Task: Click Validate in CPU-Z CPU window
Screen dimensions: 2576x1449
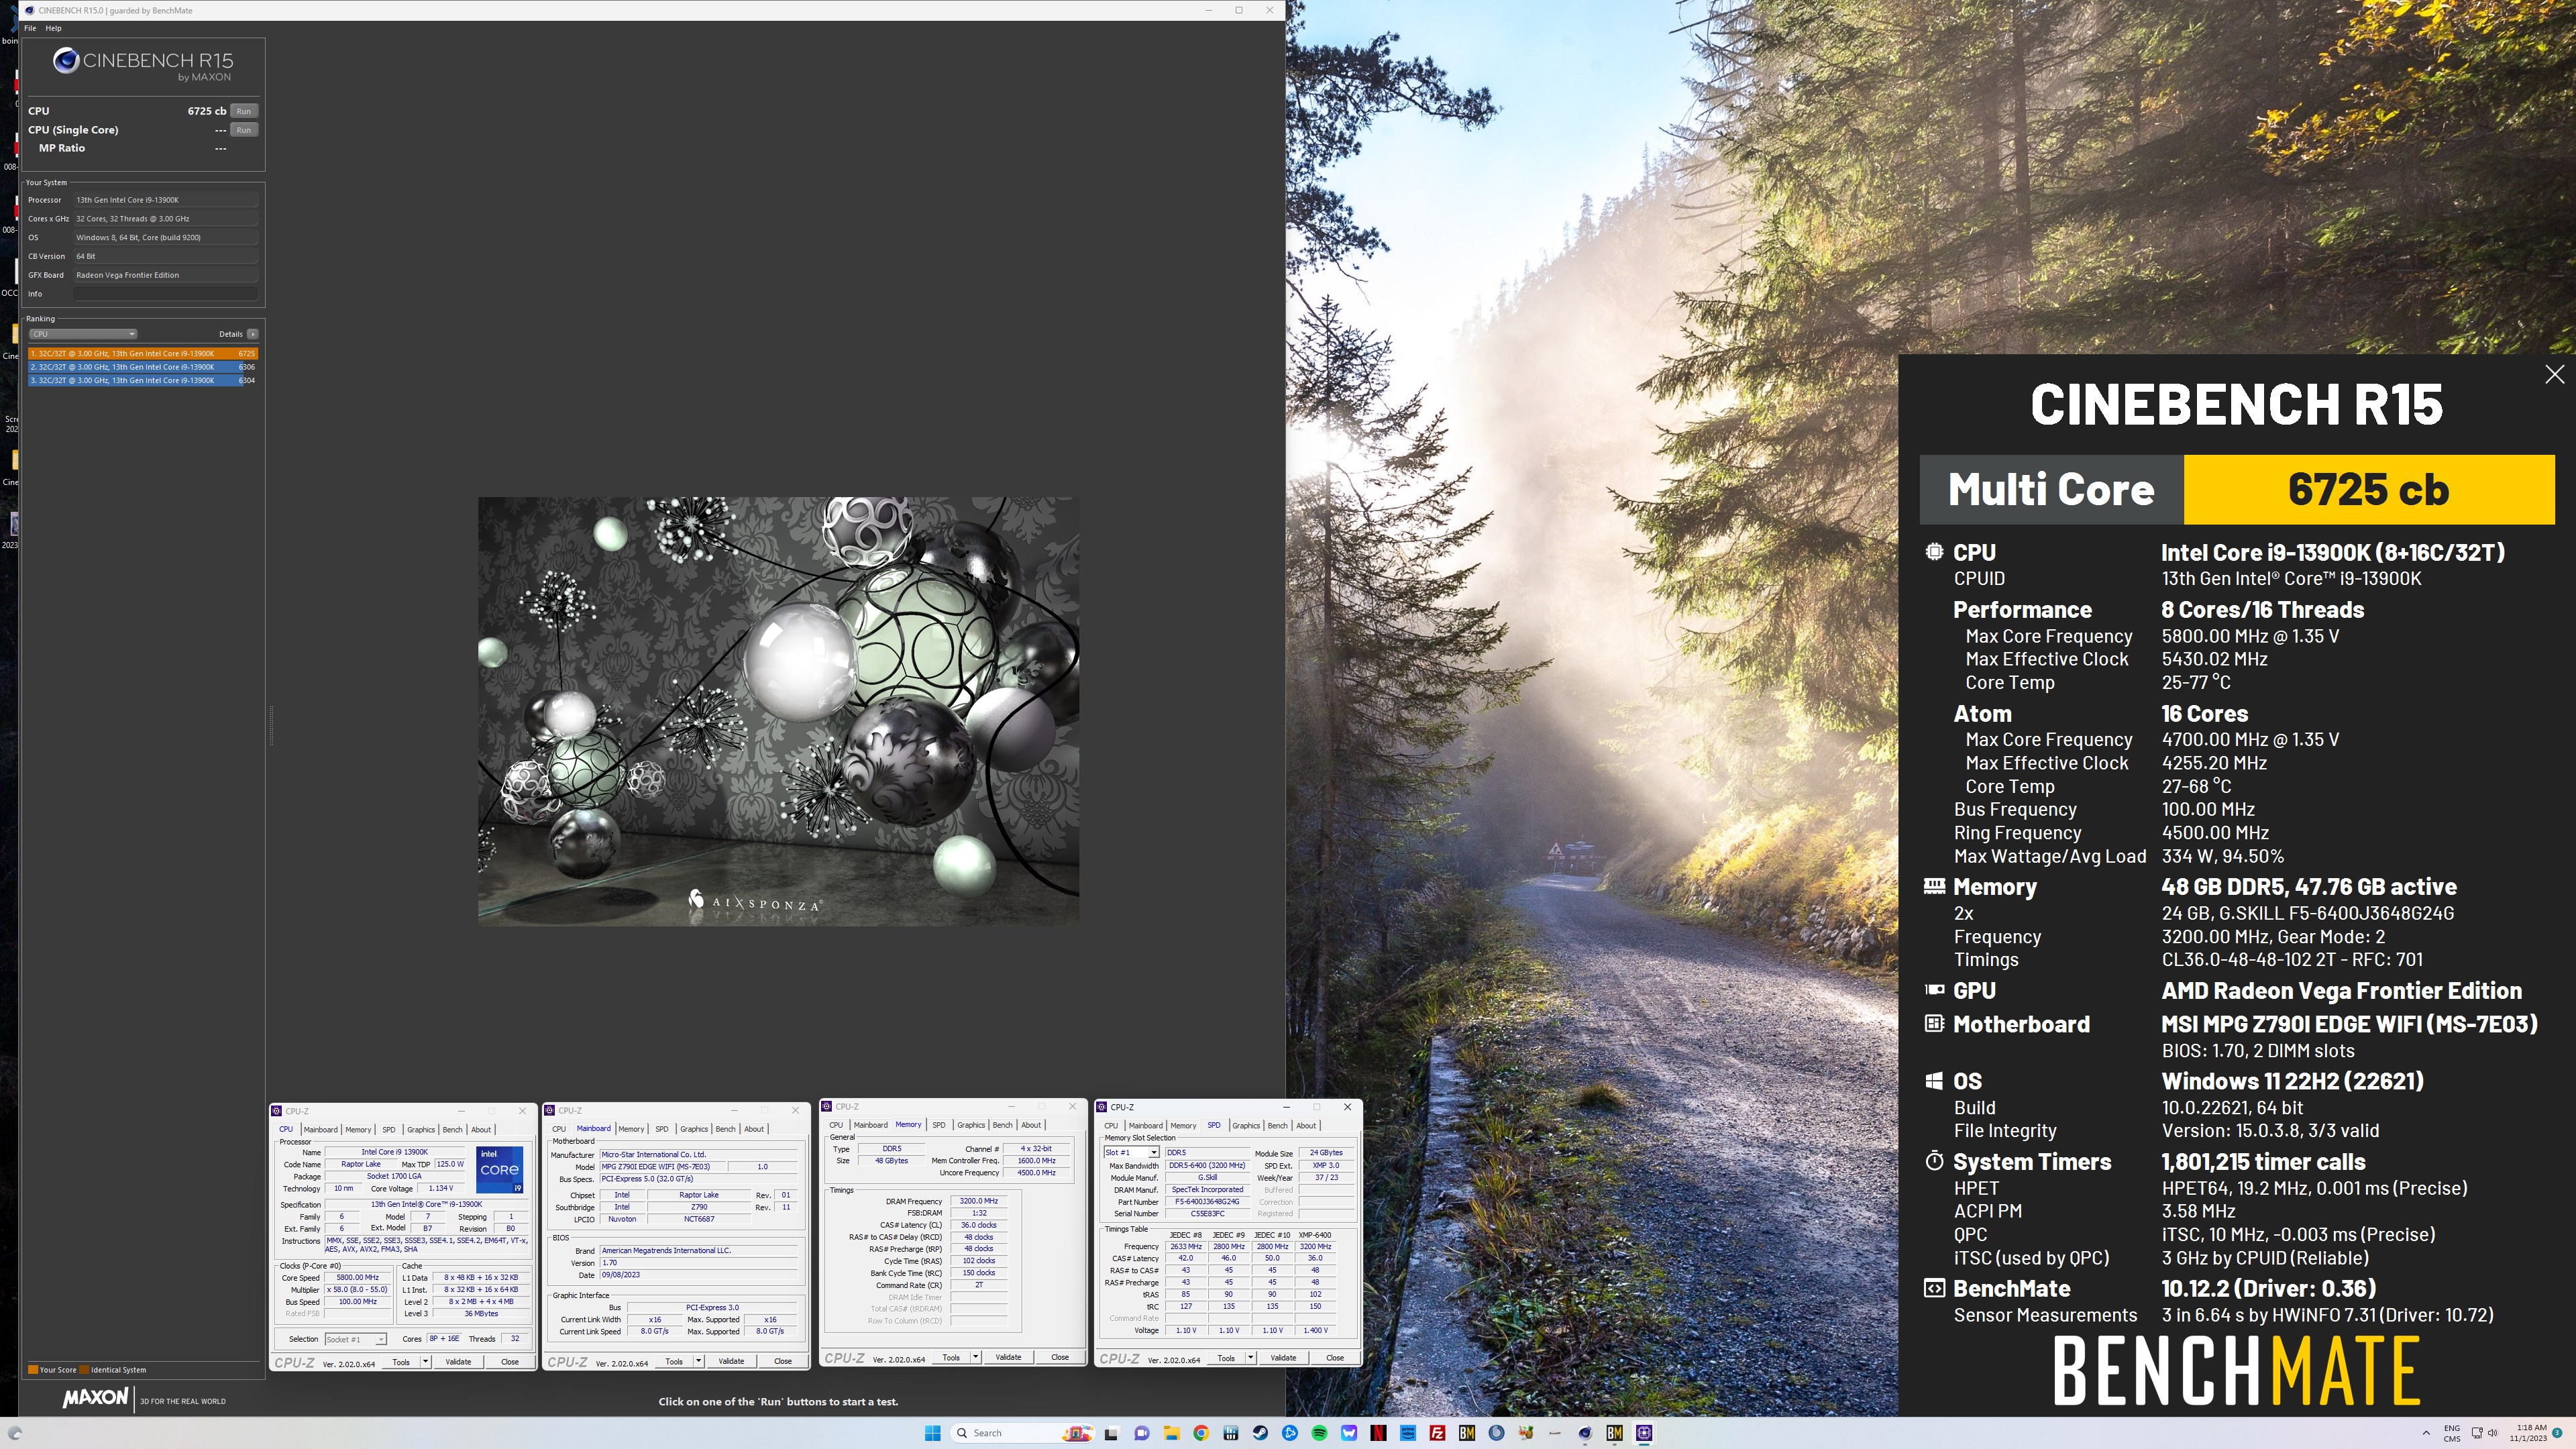Action: coord(458,1362)
